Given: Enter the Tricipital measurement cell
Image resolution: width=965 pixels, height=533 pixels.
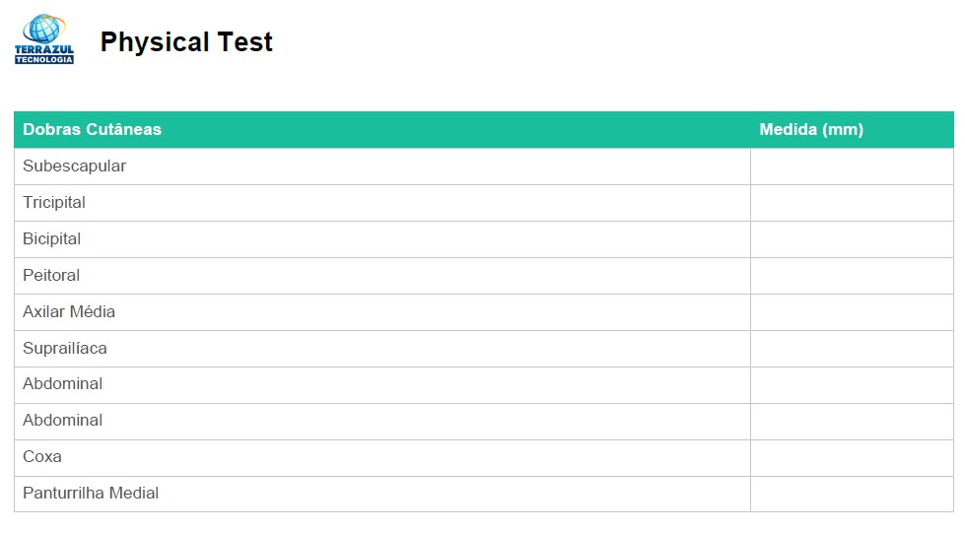Looking at the screenshot, I should click(852, 203).
